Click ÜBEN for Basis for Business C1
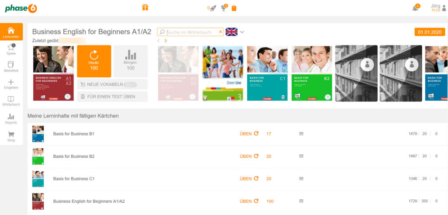 coord(249,178)
